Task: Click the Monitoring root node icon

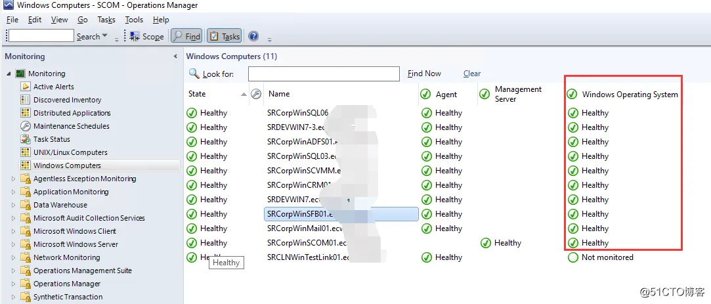Action: (x=20, y=74)
